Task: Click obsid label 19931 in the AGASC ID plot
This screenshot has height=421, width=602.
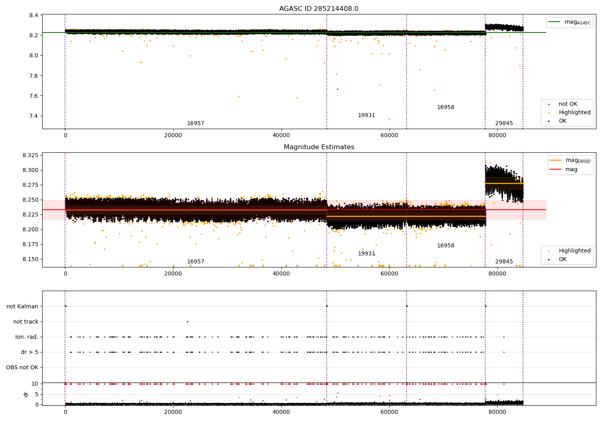Action: 366,115
